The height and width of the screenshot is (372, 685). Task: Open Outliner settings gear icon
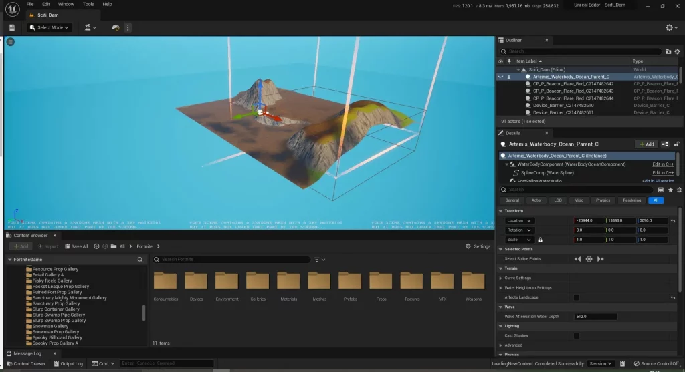pos(676,51)
